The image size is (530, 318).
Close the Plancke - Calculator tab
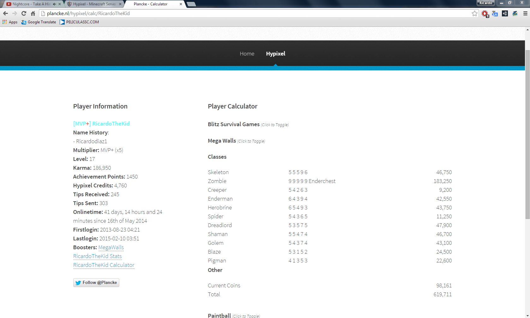181,4
